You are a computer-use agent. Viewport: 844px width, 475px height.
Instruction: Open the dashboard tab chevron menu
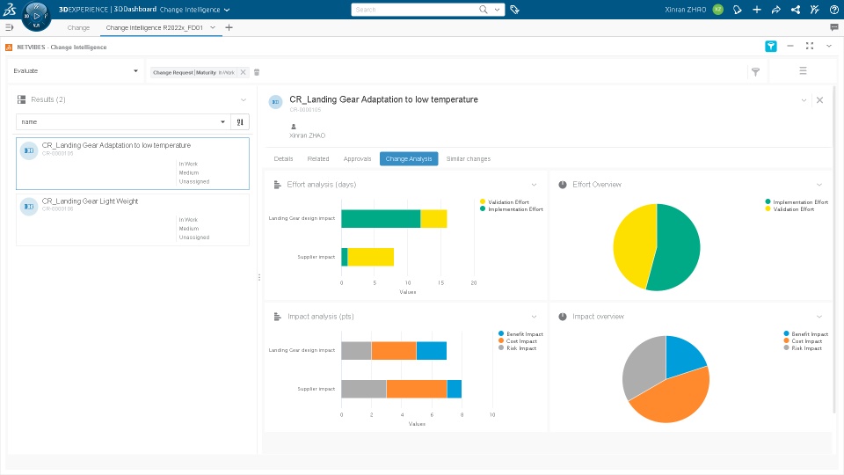[x=213, y=27]
